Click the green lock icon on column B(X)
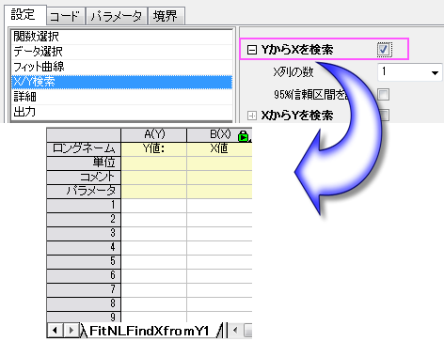The height and width of the screenshot is (341, 444). point(244,136)
